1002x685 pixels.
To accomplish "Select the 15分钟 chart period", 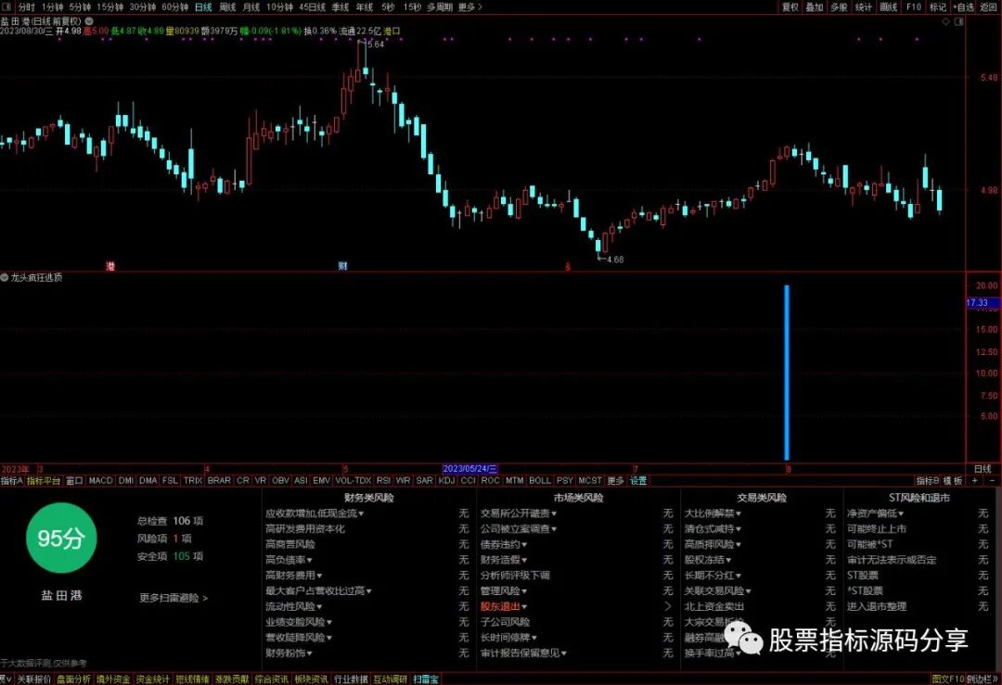I will pyautogui.click(x=109, y=7).
